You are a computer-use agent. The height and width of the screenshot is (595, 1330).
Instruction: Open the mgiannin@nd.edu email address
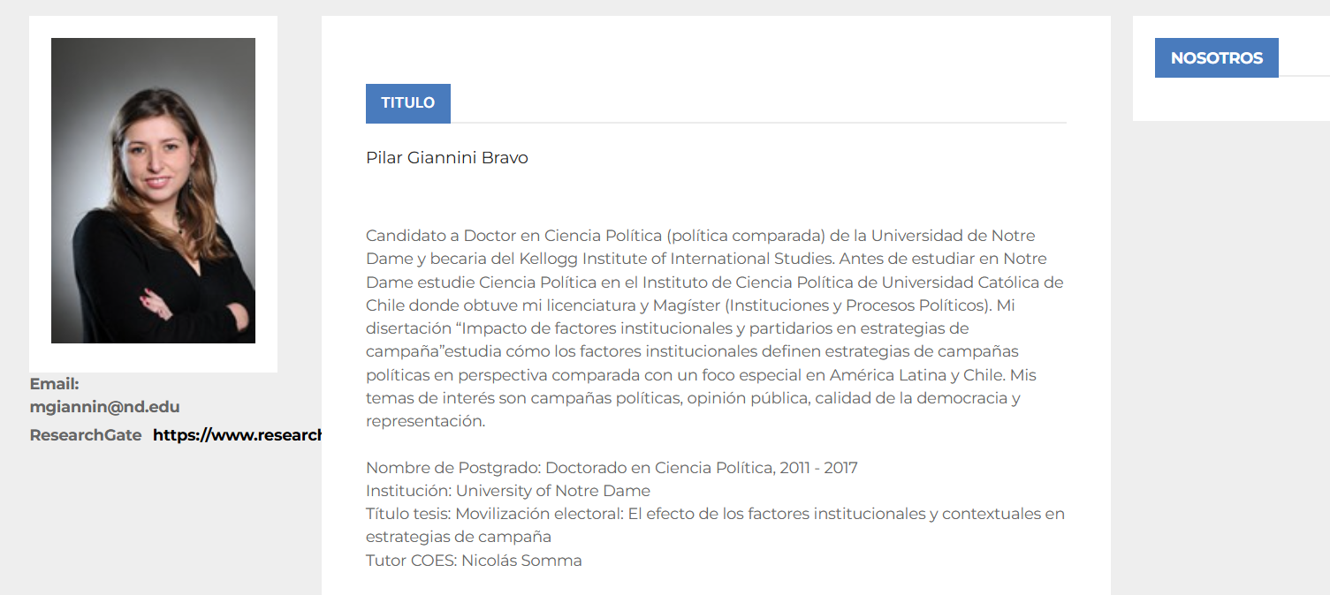click(x=104, y=407)
